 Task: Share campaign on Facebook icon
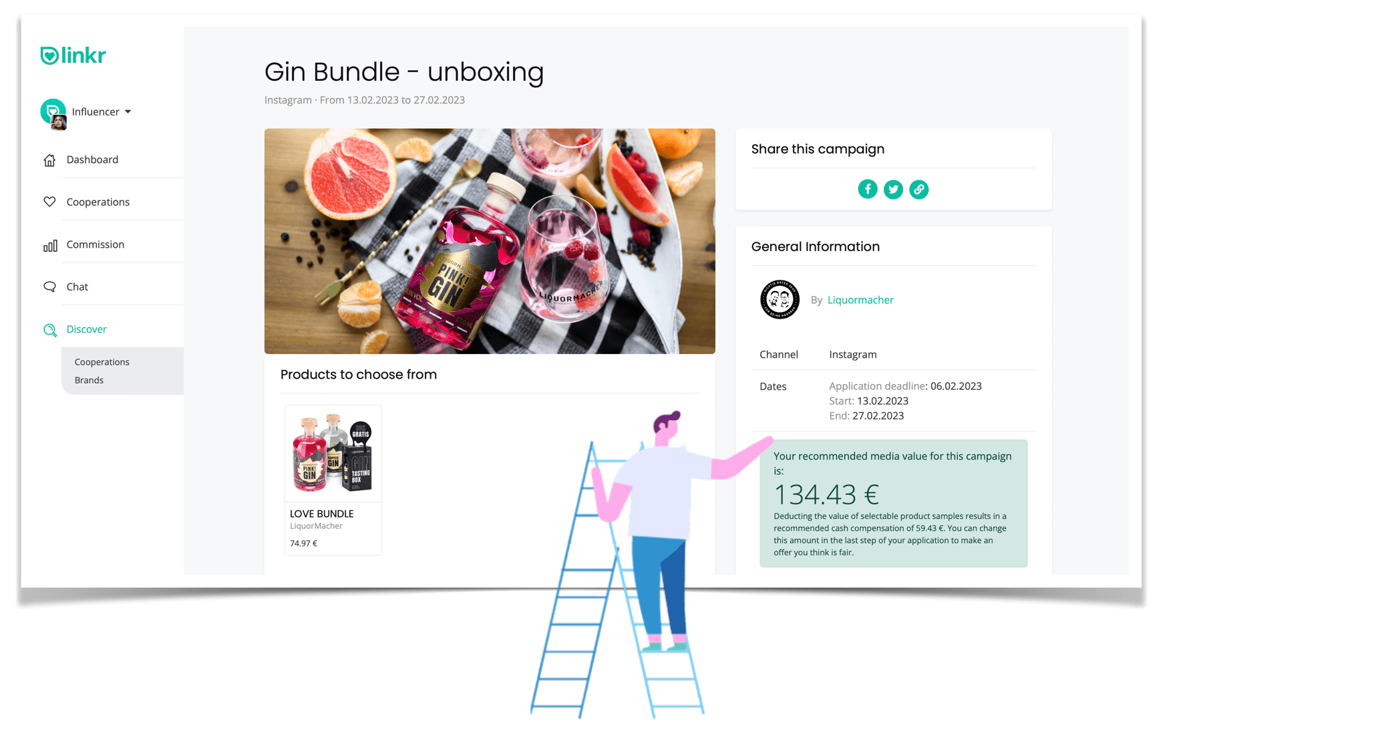pyautogui.click(x=868, y=190)
